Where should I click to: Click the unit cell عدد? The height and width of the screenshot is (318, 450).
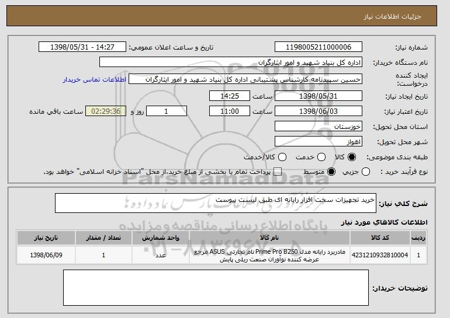161,255
